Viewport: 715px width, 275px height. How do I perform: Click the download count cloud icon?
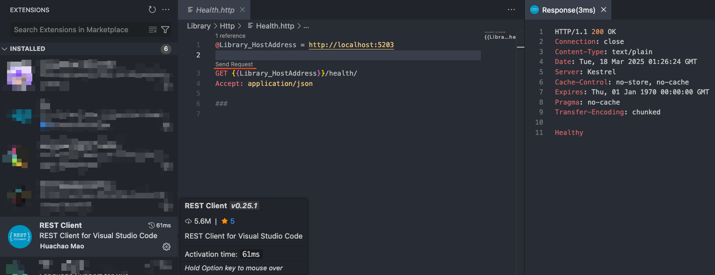point(190,221)
